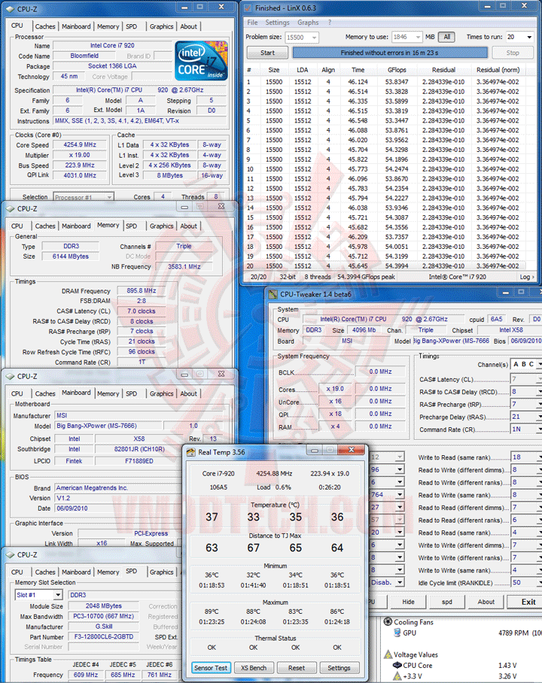Open the File menu in LinX
The width and height of the screenshot is (542, 683).
pyautogui.click(x=252, y=23)
